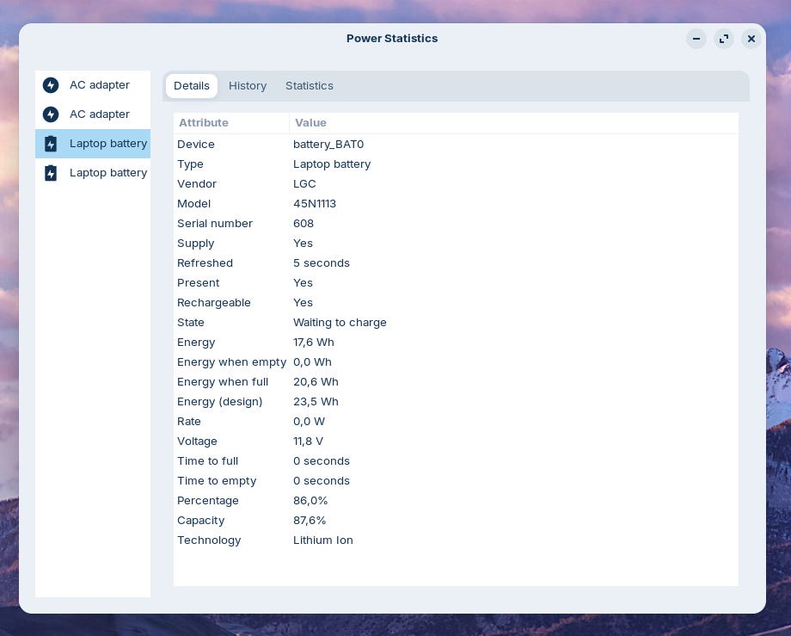Viewport: 791px width, 636px height.
Task: Select the first AC adapter entry
Action: click(93, 85)
